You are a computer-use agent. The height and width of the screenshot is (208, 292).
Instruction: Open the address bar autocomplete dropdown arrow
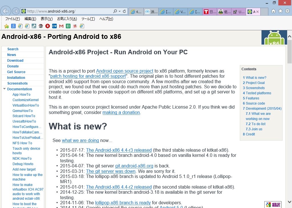click(x=119, y=11)
